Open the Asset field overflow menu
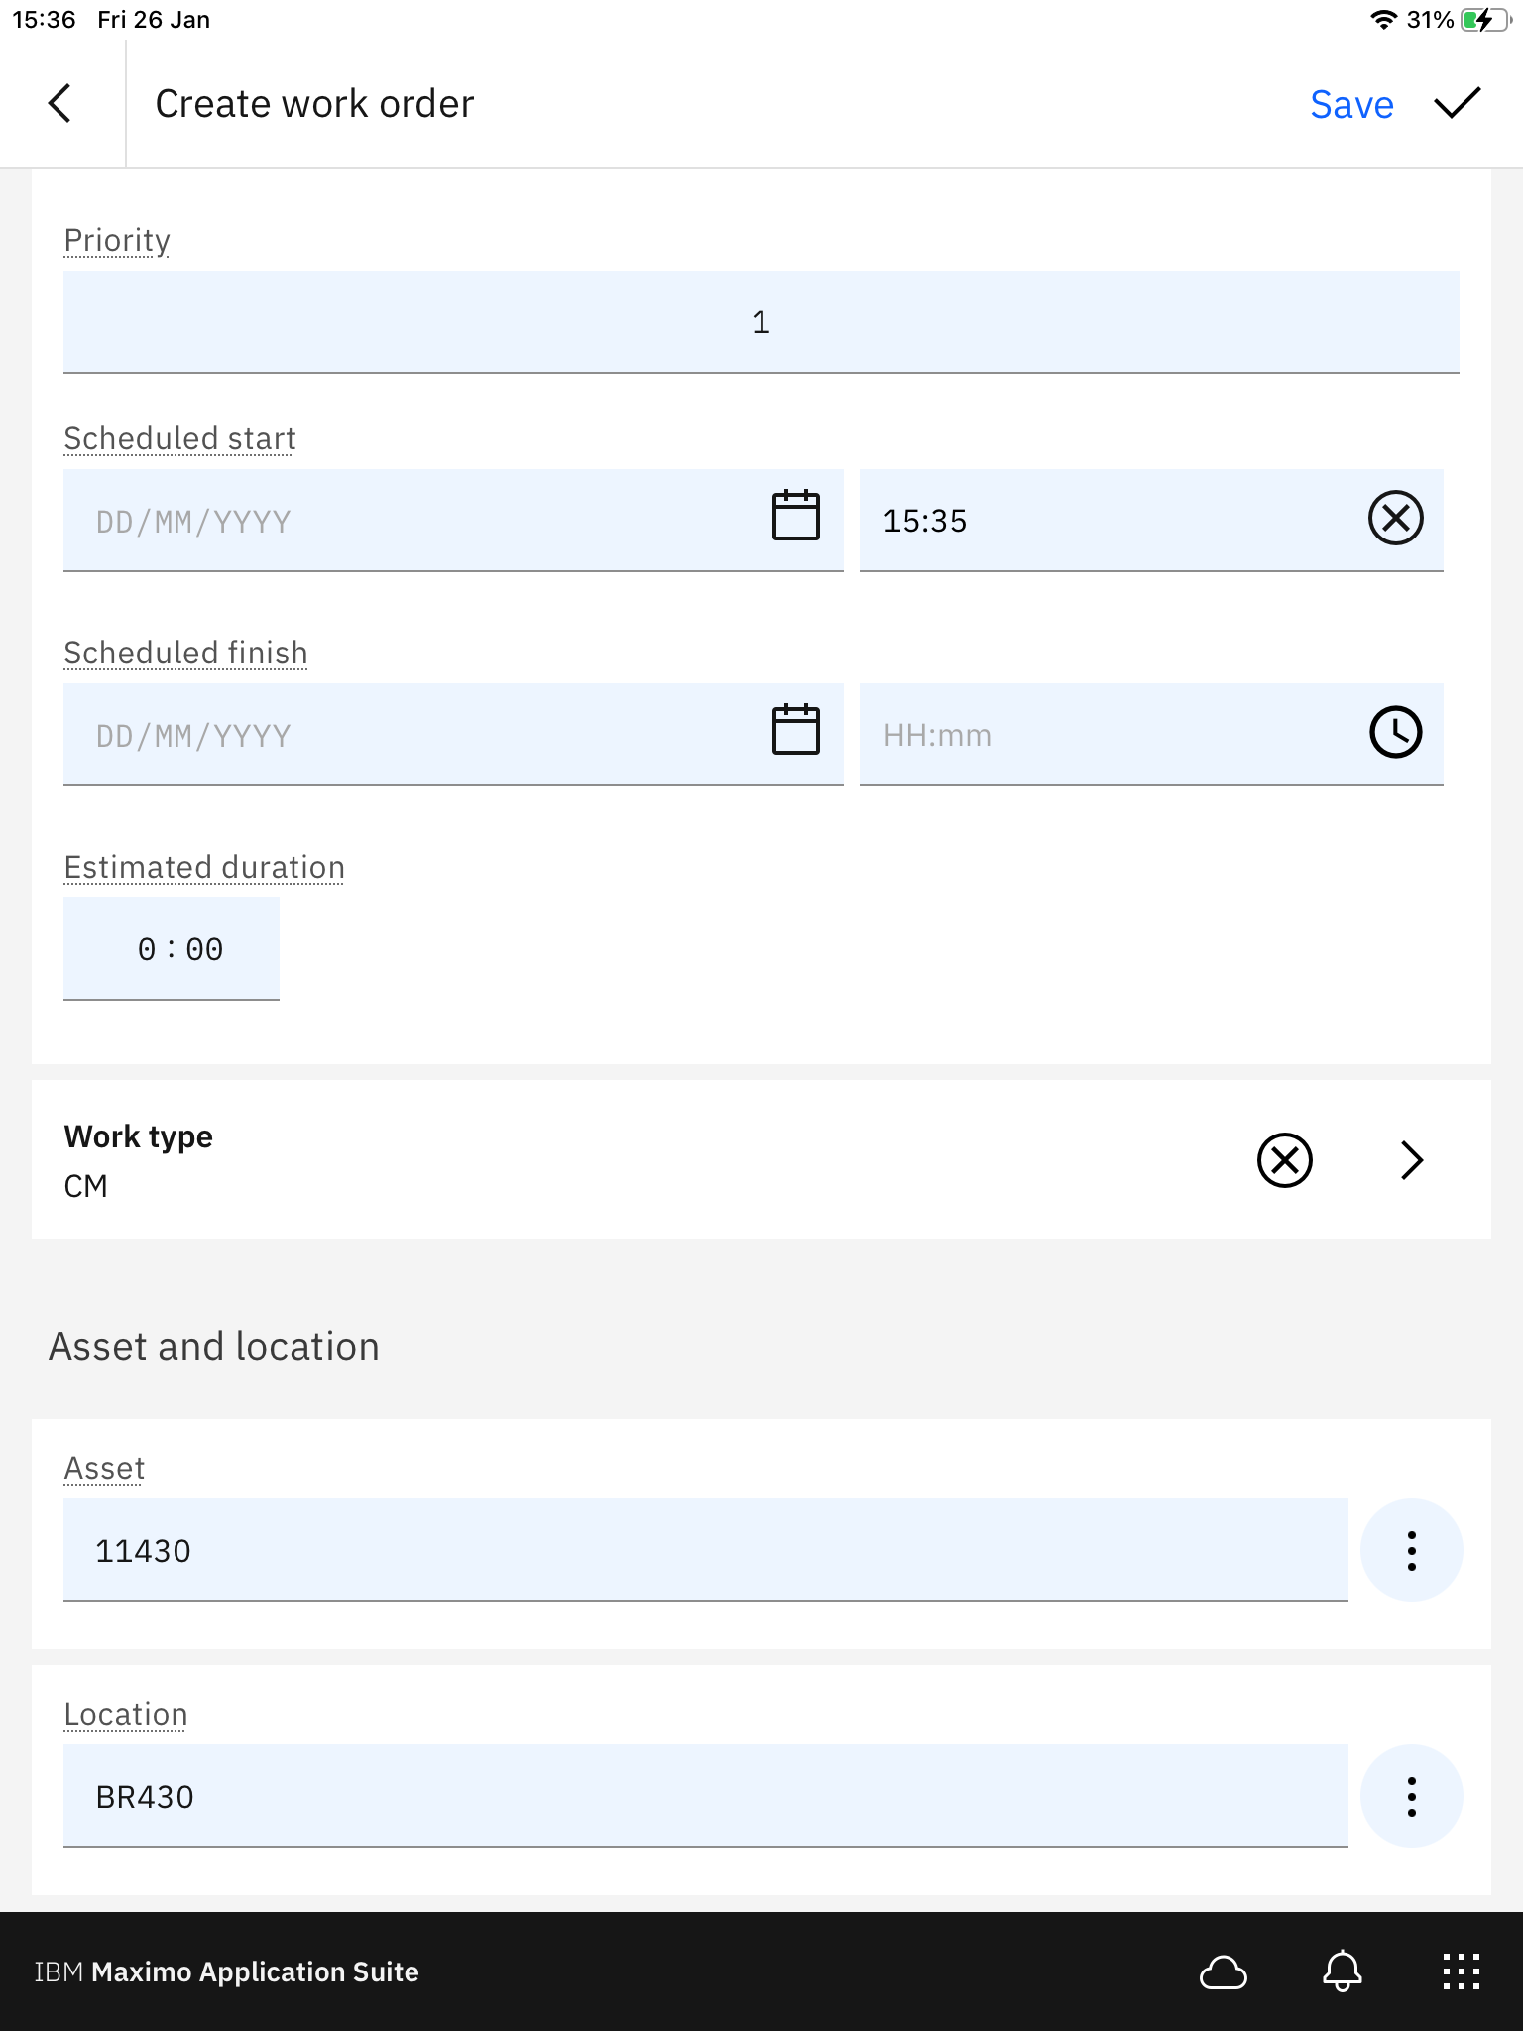This screenshot has width=1523, height=2031. (x=1411, y=1550)
